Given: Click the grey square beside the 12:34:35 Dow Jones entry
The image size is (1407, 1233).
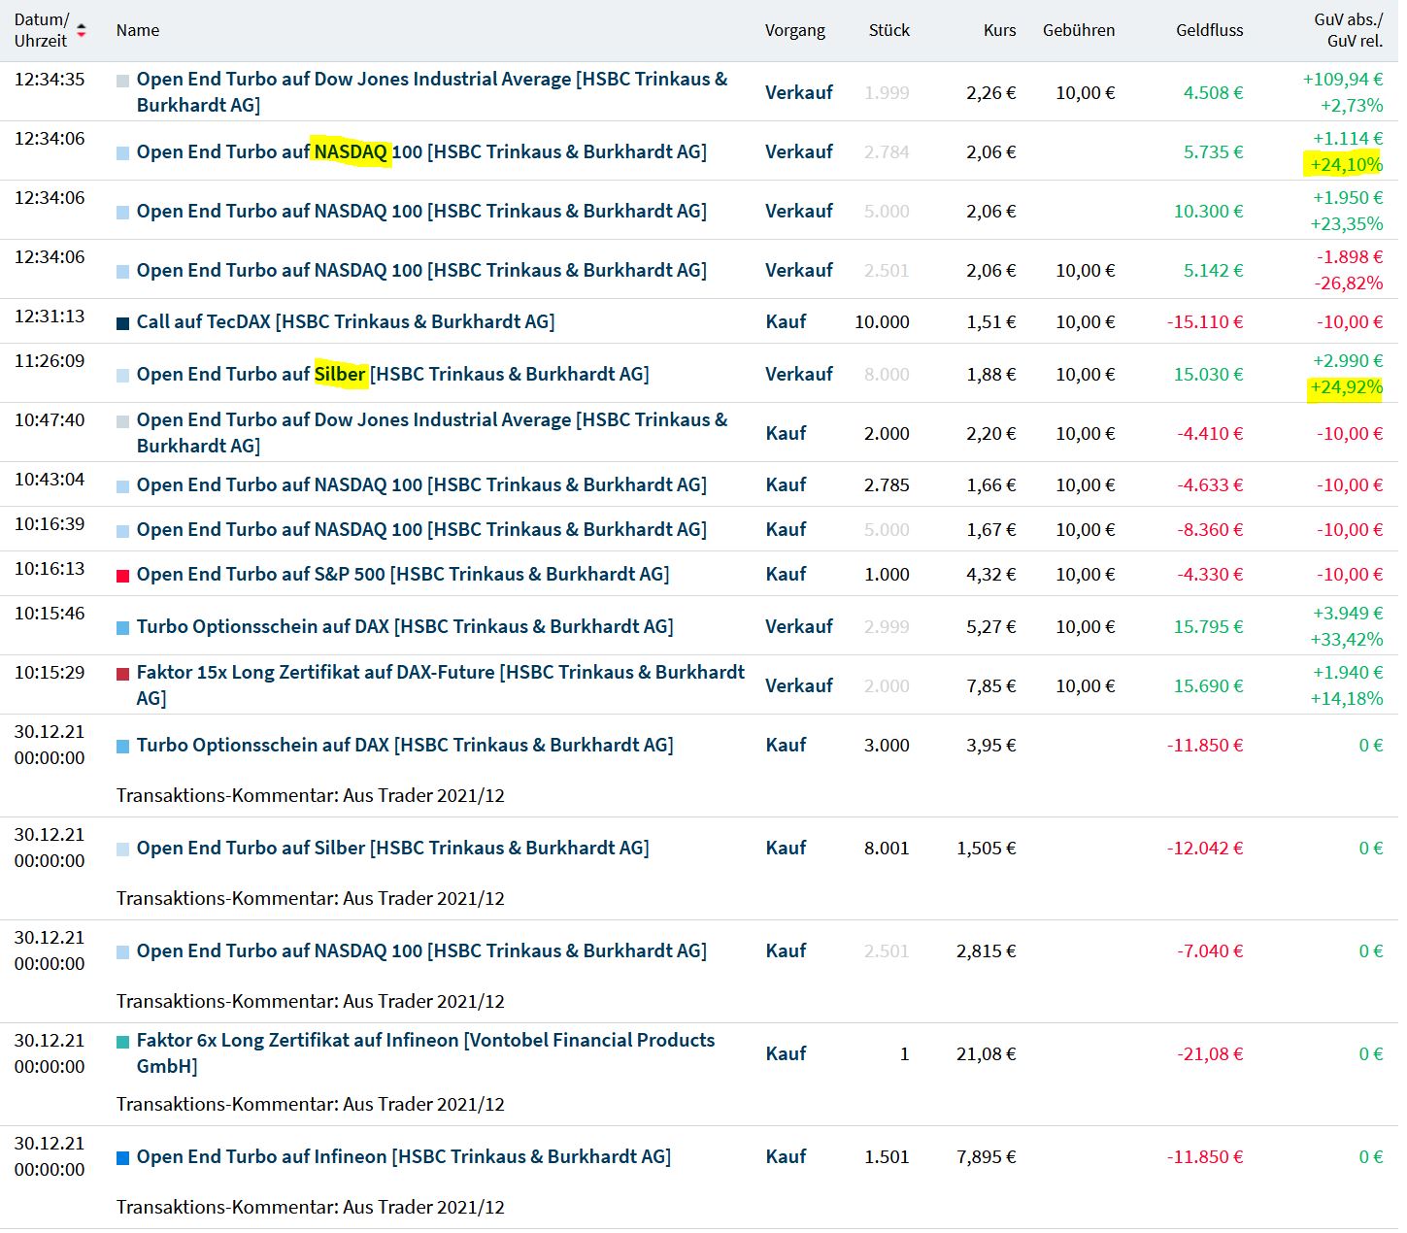Looking at the screenshot, I should tap(122, 82).
